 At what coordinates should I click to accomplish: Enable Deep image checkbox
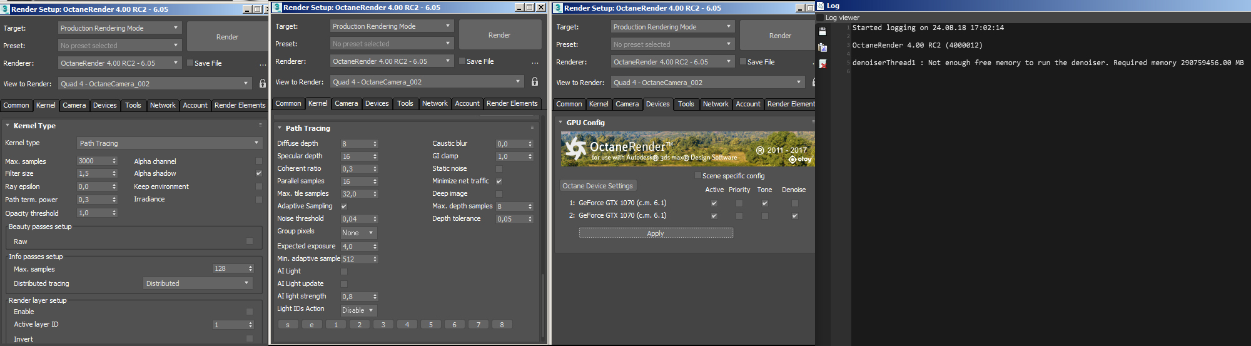point(499,194)
